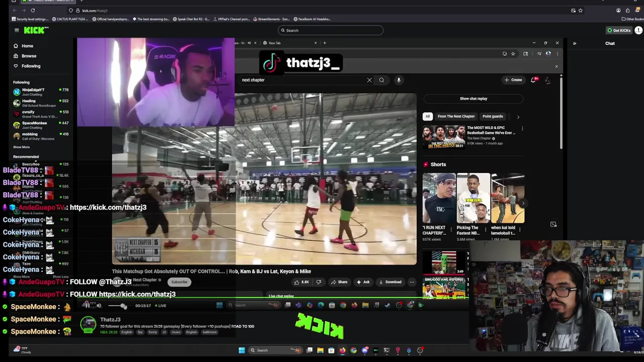Open 'Picking The Fastest NB...' short
Screen dimensions: 644x362
(473, 198)
